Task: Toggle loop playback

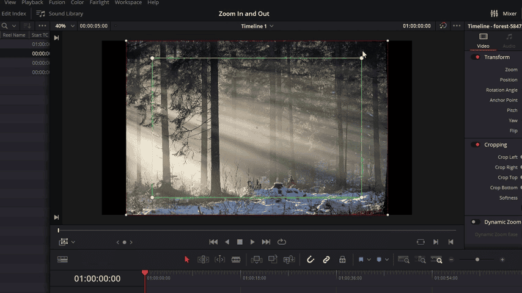Action: [x=282, y=242]
